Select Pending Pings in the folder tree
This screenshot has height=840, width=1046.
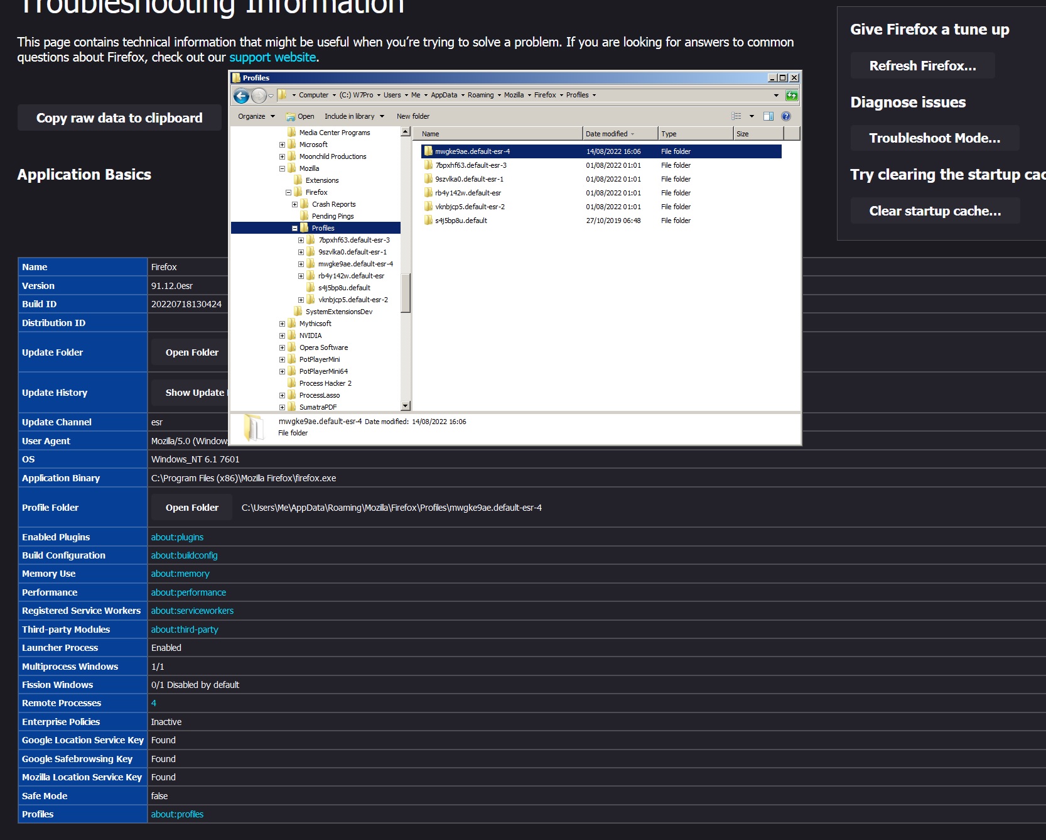tap(333, 216)
